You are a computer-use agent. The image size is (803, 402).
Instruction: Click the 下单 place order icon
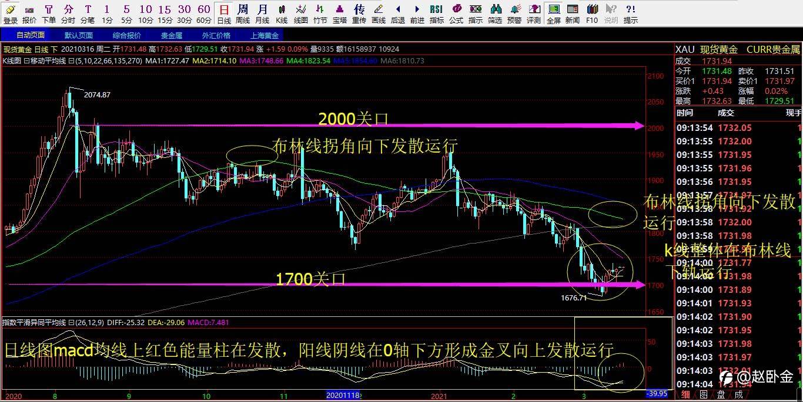coord(49,13)
